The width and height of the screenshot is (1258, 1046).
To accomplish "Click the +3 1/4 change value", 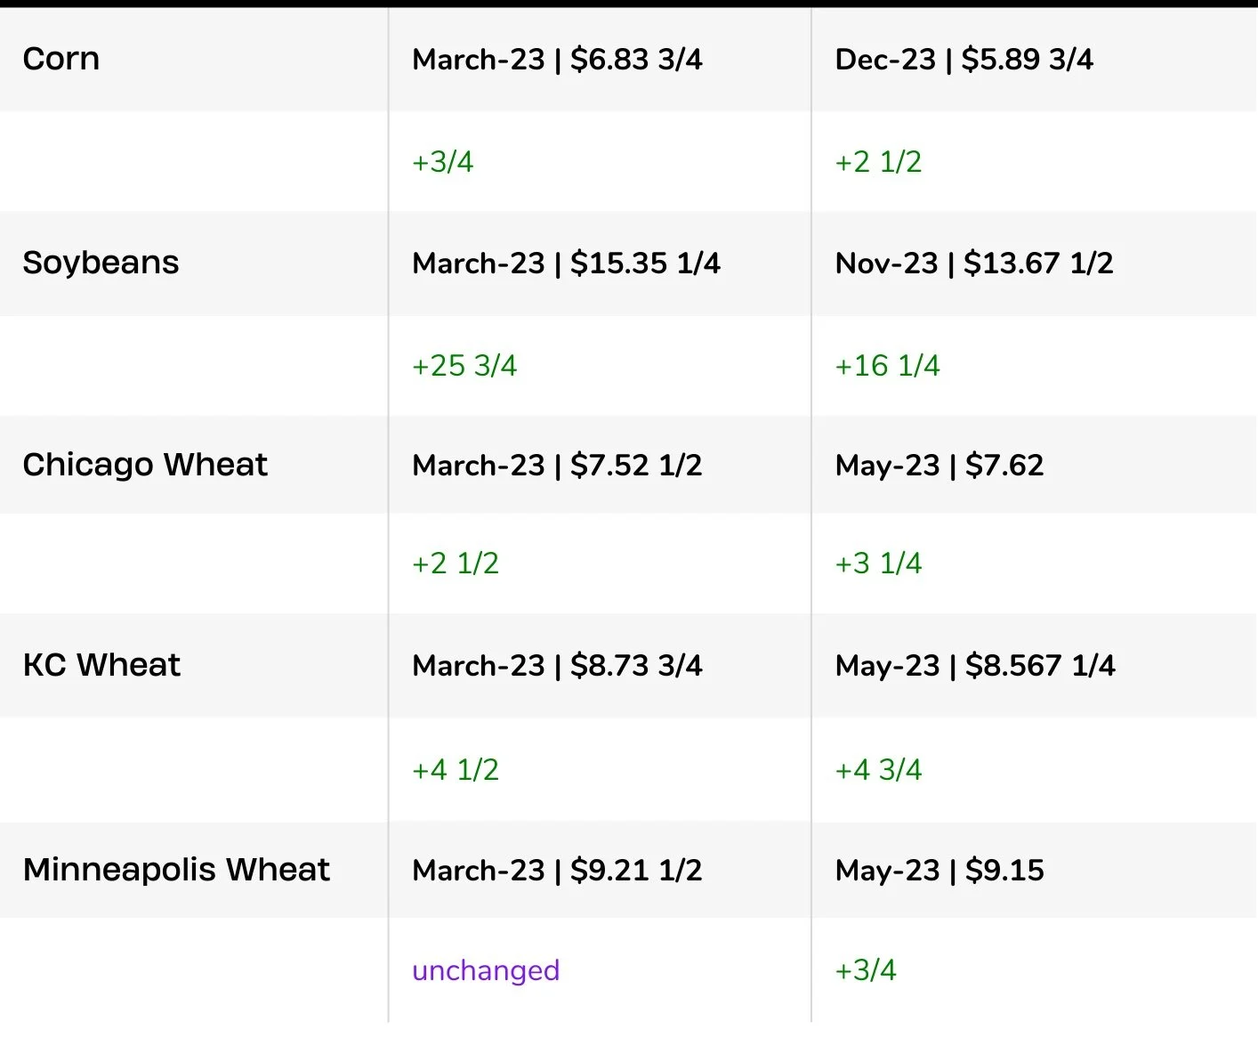I will [x=878, y=564].
